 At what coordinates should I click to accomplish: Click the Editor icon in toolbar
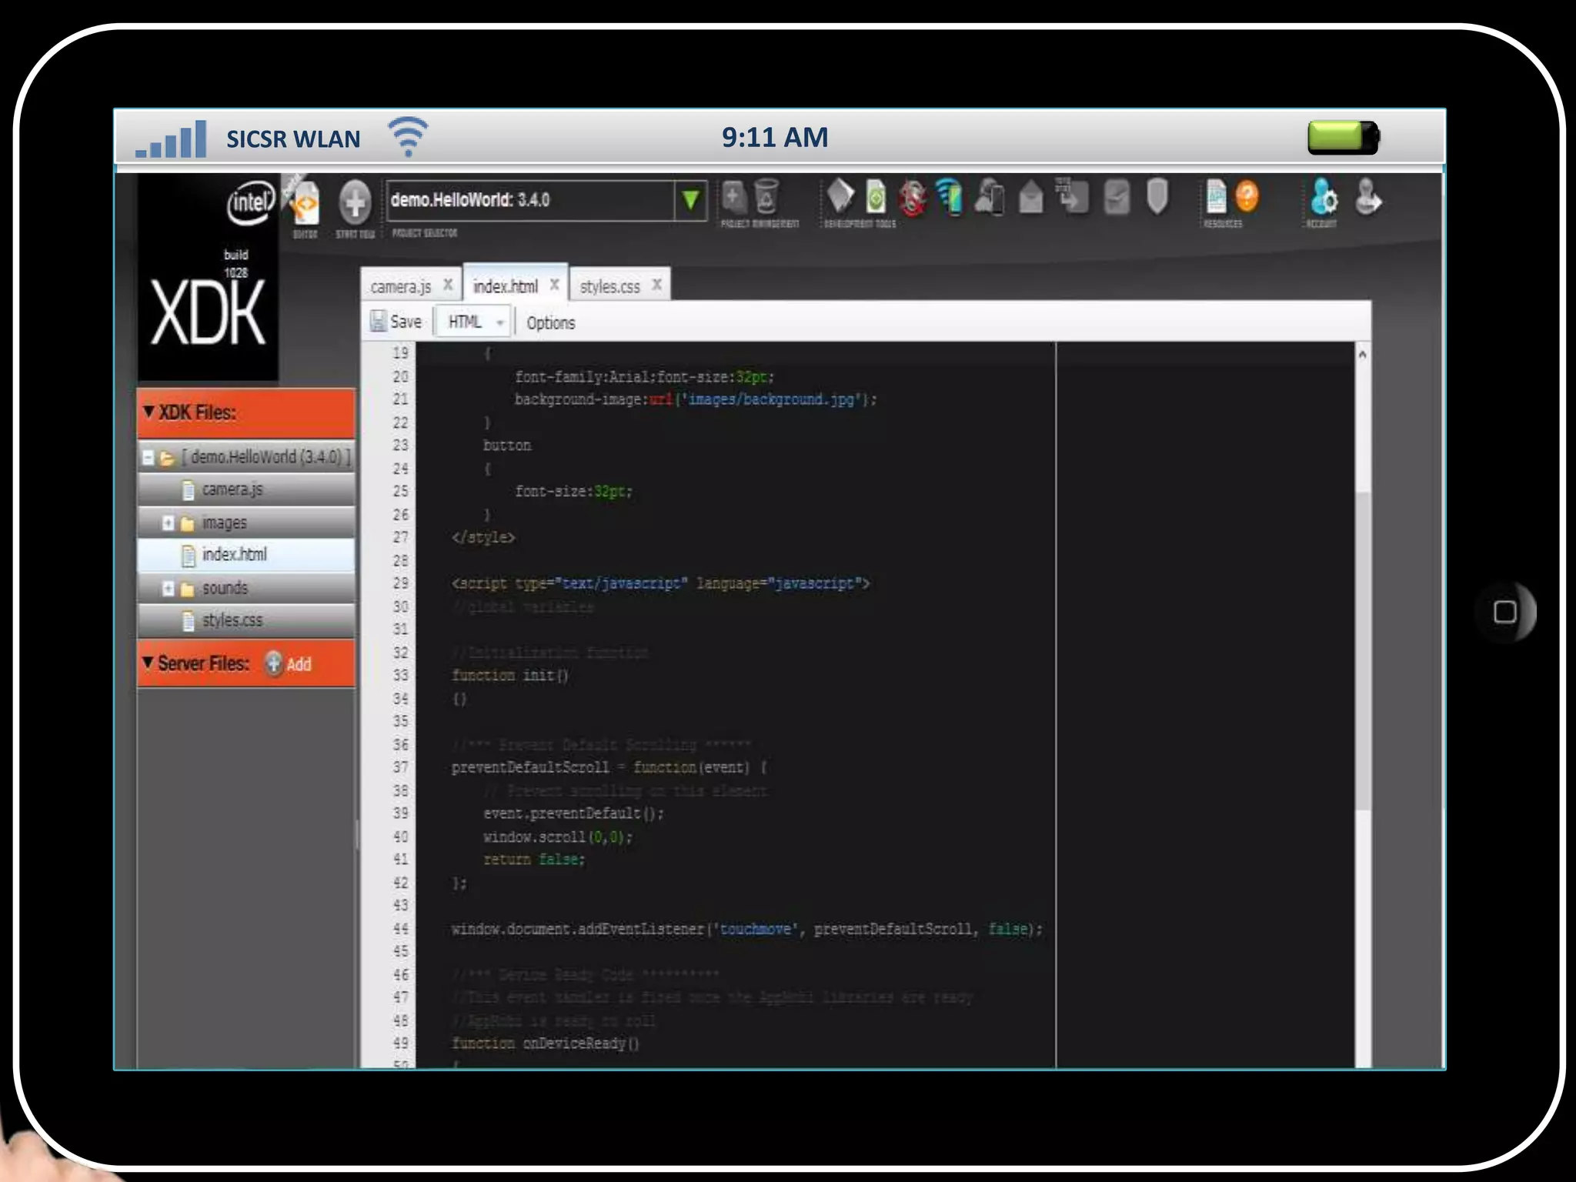click(x=306, y=204)
